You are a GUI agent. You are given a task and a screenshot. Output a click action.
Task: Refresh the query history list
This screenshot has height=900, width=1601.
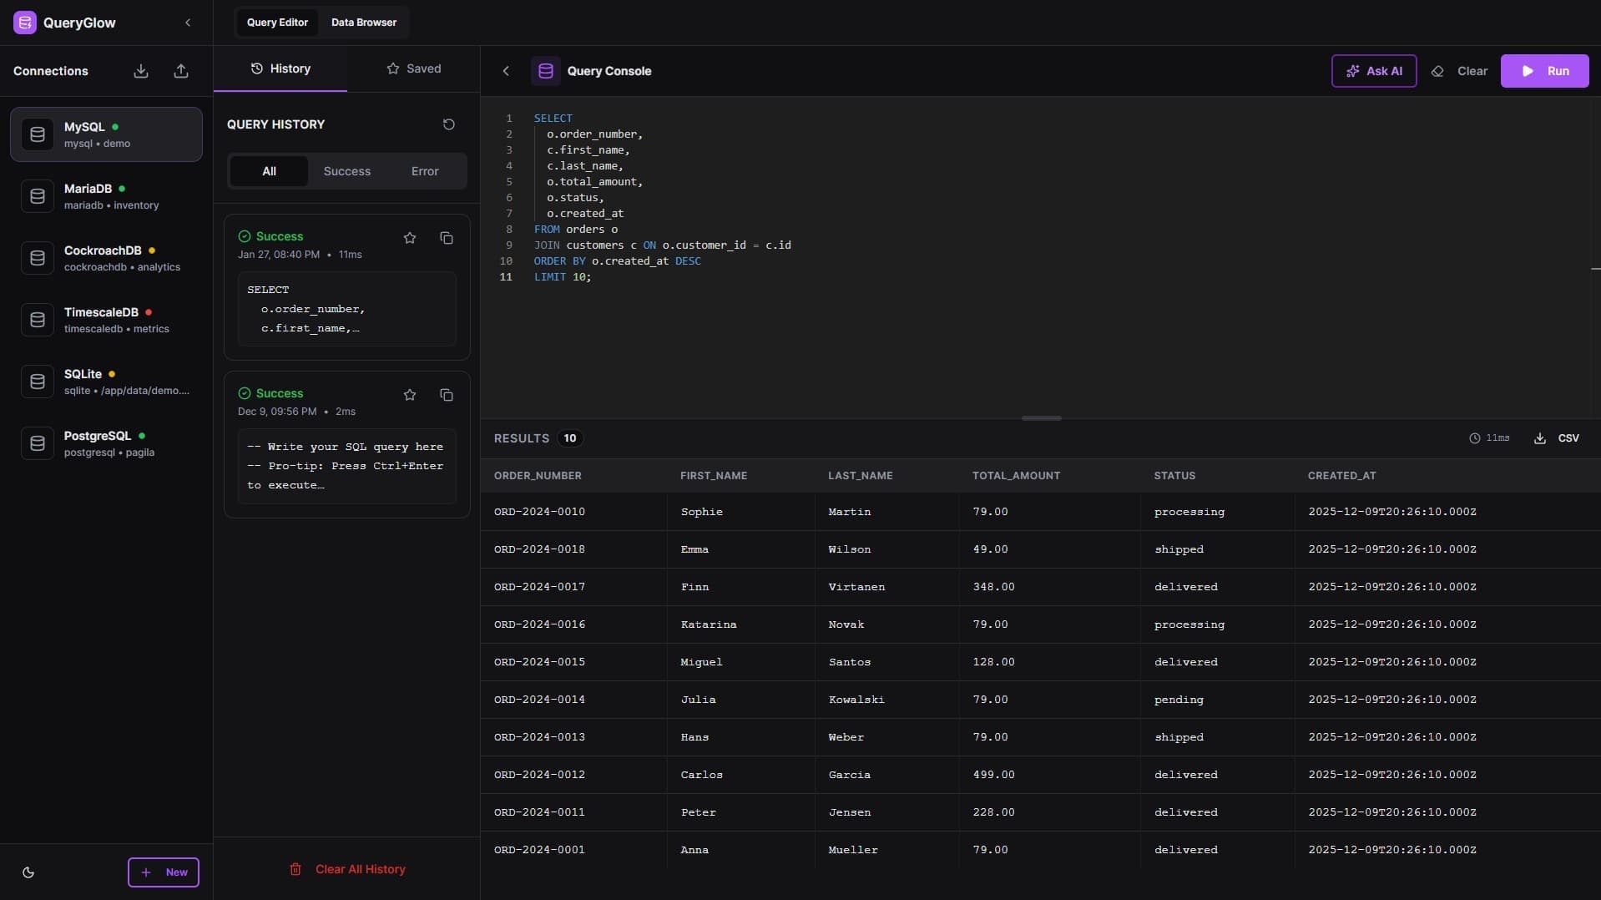pyautogui.click(x=448, y=124)
